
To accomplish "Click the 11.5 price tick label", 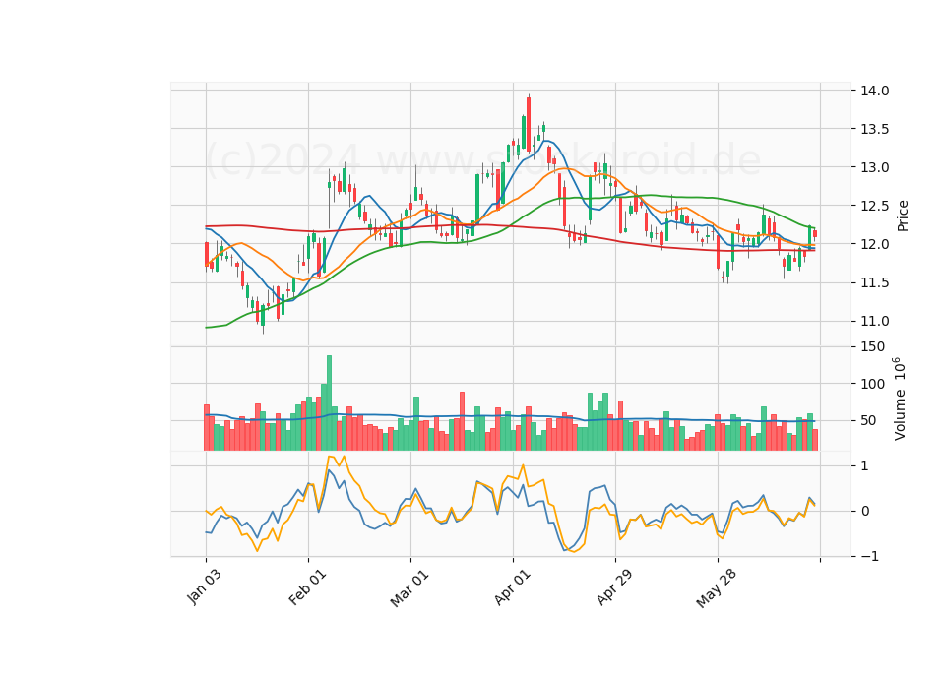I will point(874,282).
